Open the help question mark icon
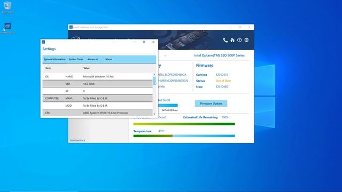Image resolution: width=342 pixels, height=192 pixels. coord(239,40)
